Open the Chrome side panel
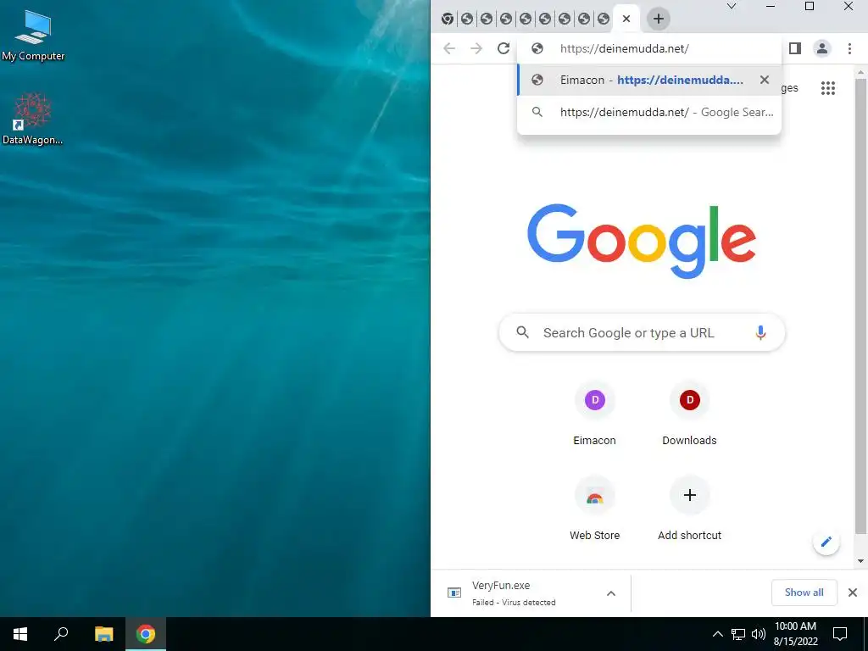 [x=795, y=48]
